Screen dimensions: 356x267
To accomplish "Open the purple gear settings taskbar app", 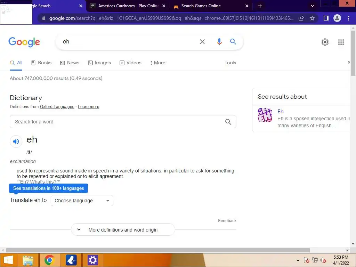I will tap(92, 260).
